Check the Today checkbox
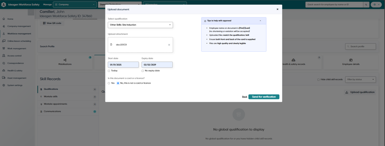Viewport: 385px width, 146px height. [109, 71]
